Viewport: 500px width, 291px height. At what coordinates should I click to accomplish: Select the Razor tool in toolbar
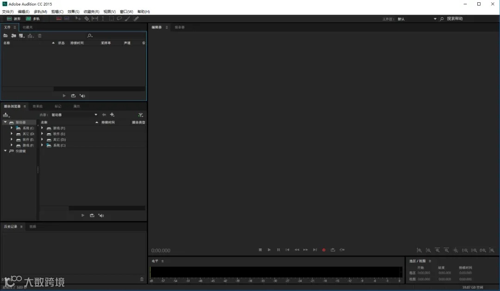[x=87, y=19]
